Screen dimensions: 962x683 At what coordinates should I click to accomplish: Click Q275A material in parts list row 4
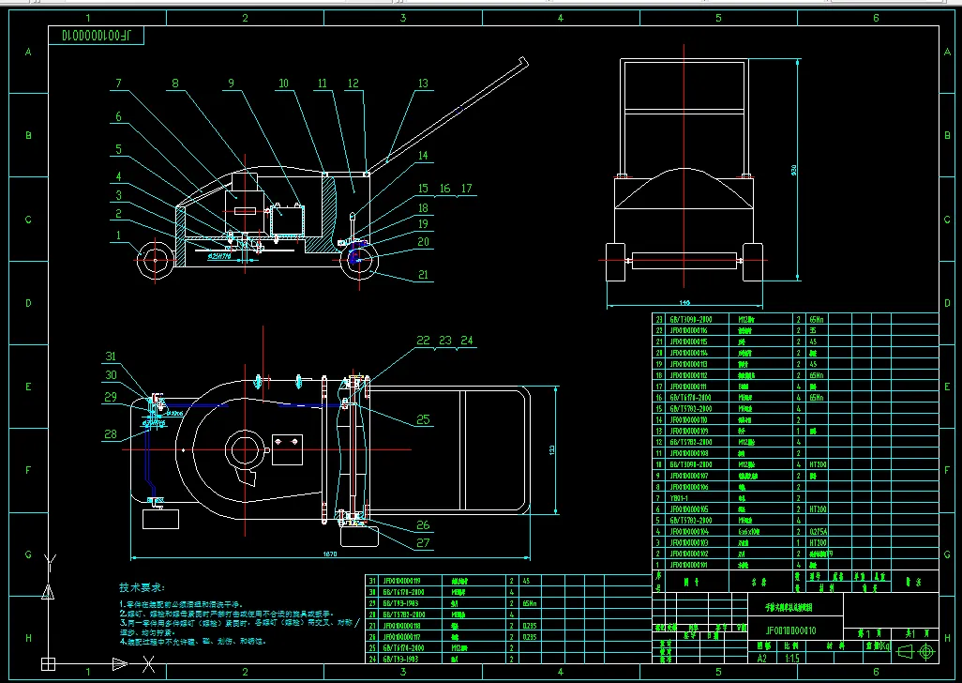[x=819, y=531]
